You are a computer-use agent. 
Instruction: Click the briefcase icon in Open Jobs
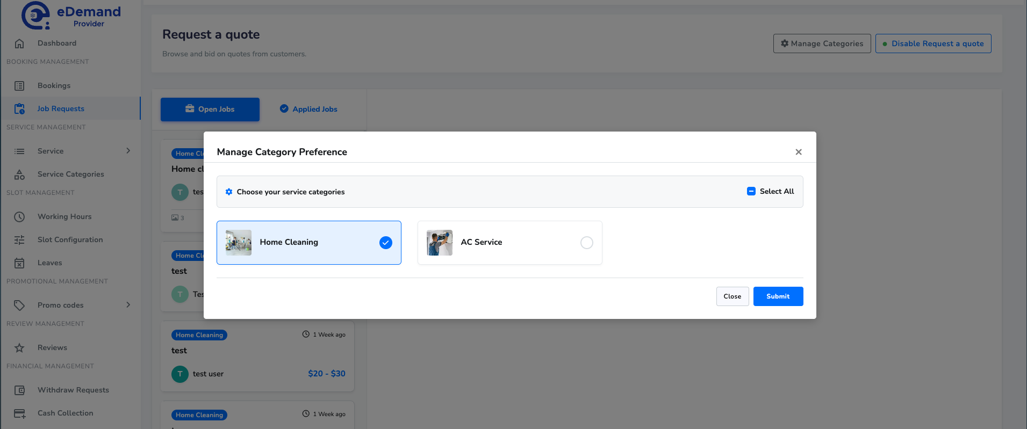pos(190,108)
